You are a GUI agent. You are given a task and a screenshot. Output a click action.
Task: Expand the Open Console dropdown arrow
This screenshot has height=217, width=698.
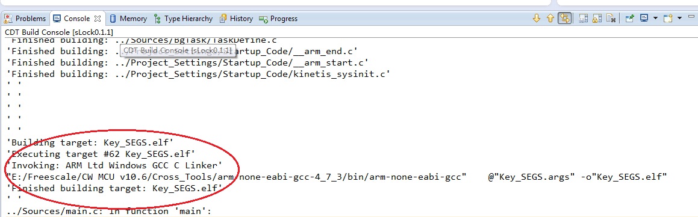coord(679,18)
